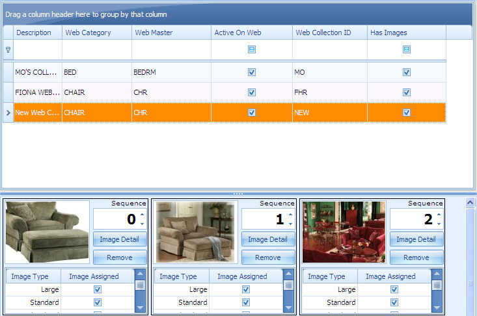Click the filter row funnel icon
Image resolution: width=477 pixels, height=316 pixels.
pyautogui.click(x=8, y=49)
